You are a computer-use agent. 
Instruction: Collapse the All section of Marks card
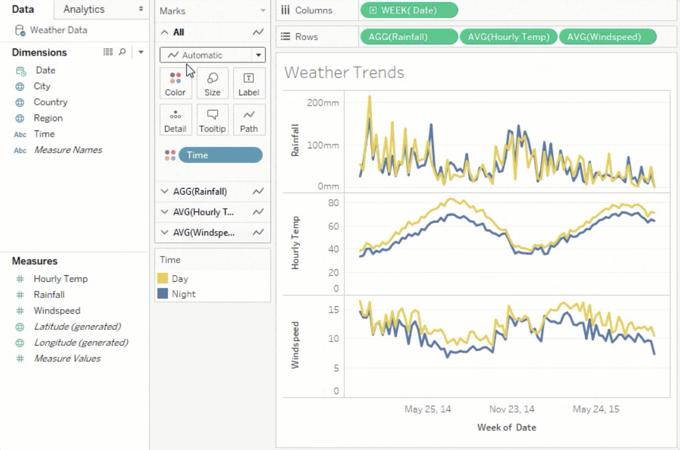pyautogui.click(x=164, y=32)
